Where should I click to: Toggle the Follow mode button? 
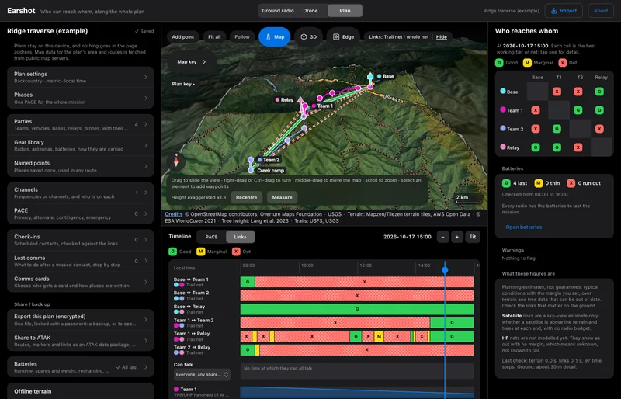(x=242, y=36)
